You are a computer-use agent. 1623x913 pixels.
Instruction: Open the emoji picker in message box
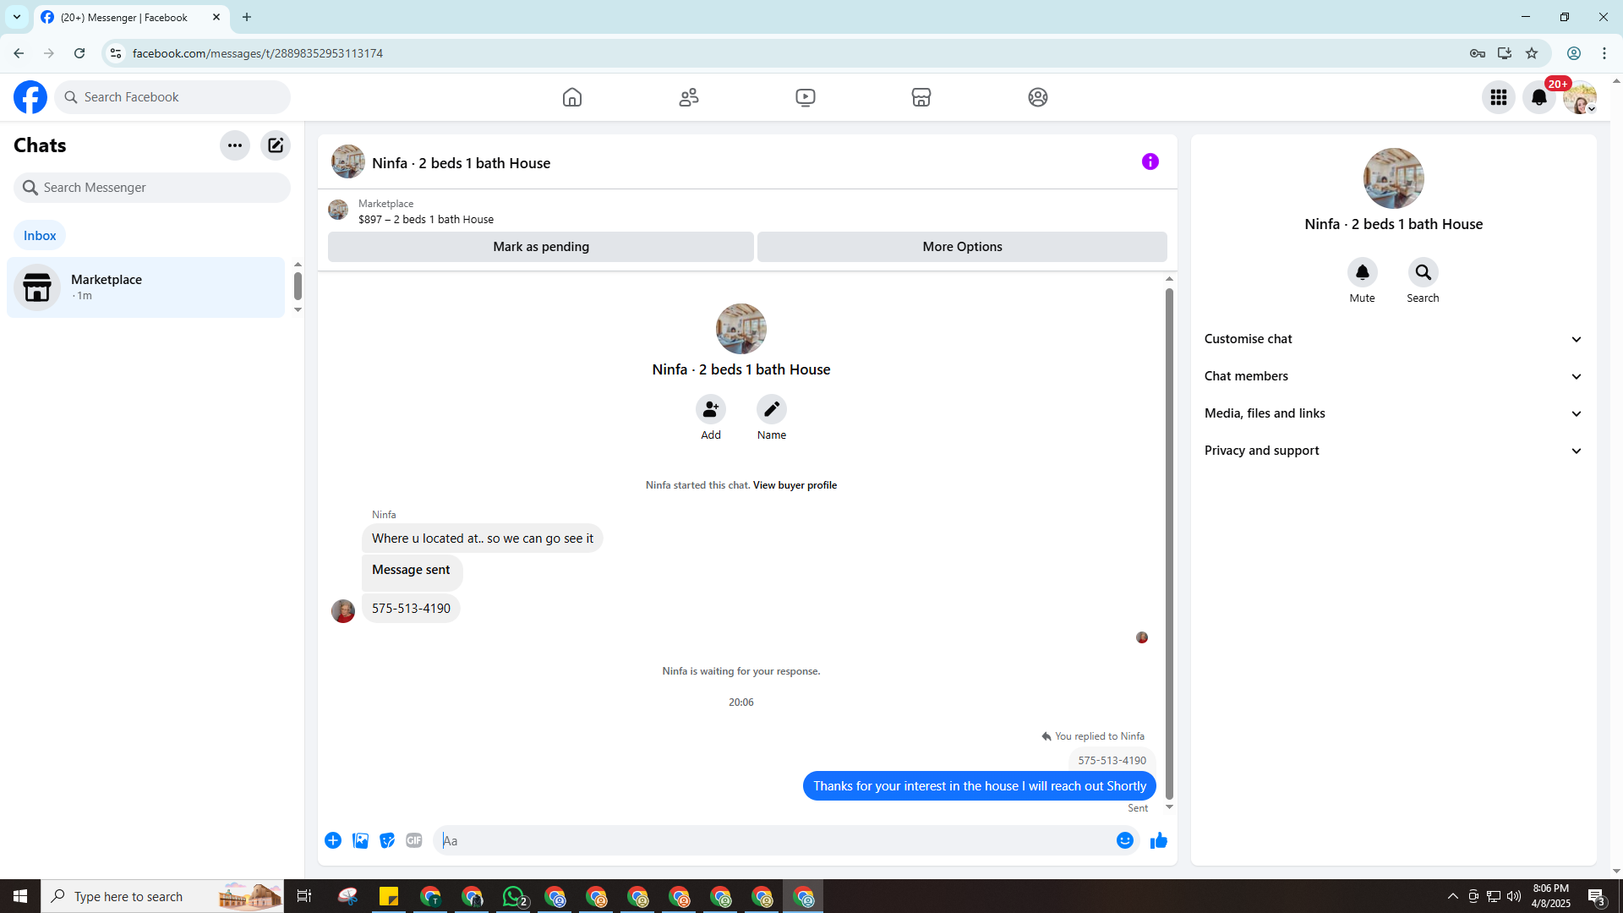[1124, 840]
